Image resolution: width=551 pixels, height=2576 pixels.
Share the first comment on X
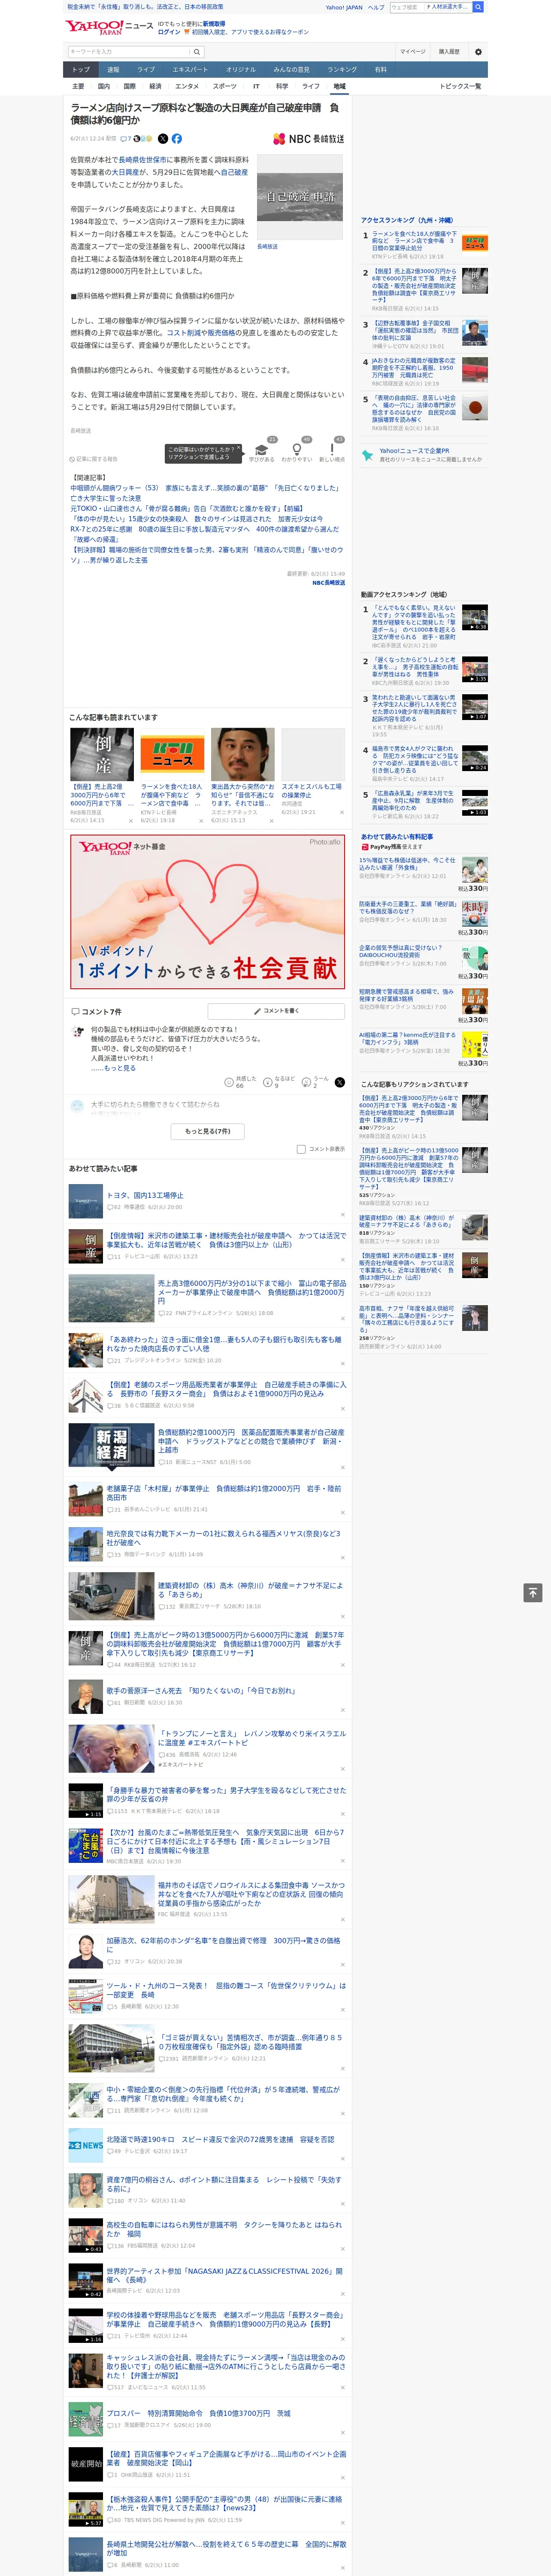[340, 1082]
